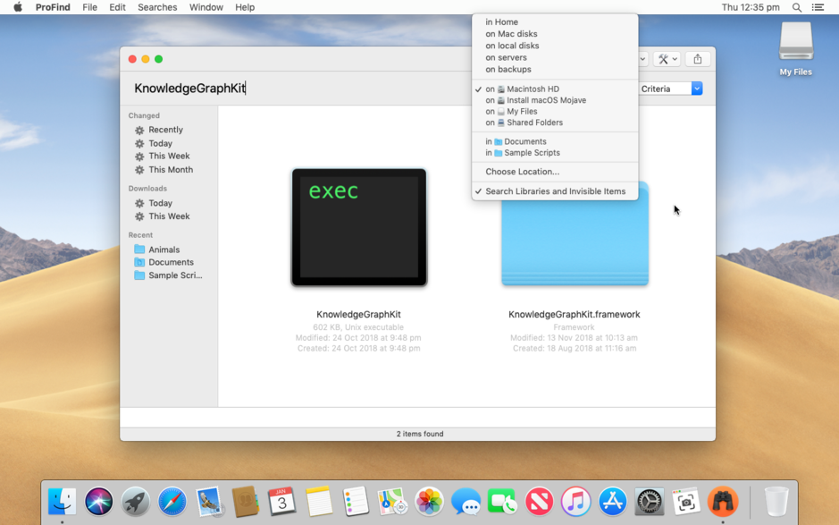Open Calendar from the Dock
839x525 pixels.
coord(282,502)
